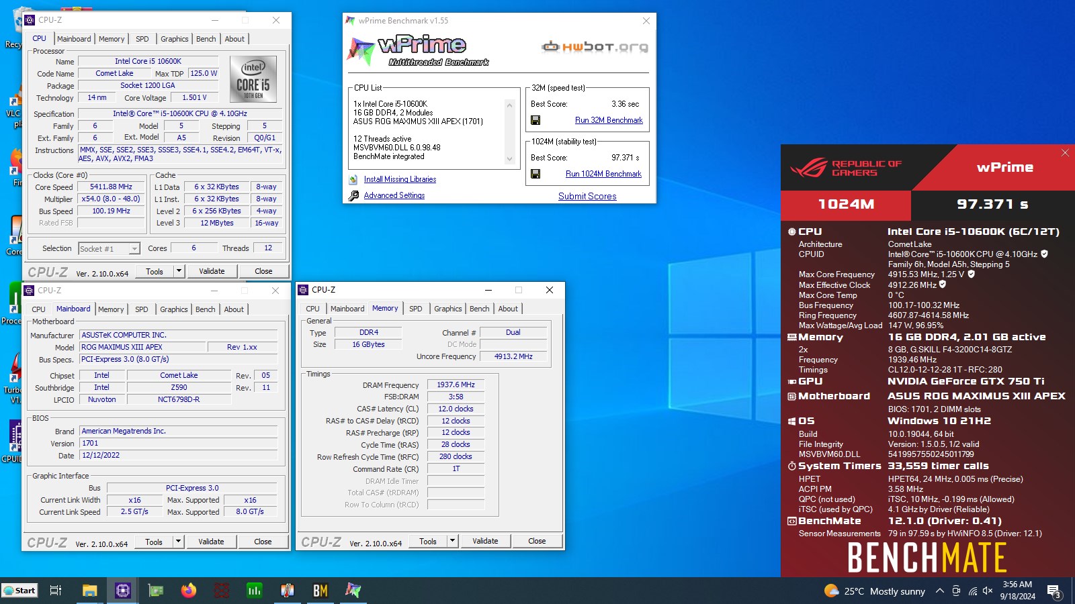
Task: Click the Start button
Action: (19, 591)
